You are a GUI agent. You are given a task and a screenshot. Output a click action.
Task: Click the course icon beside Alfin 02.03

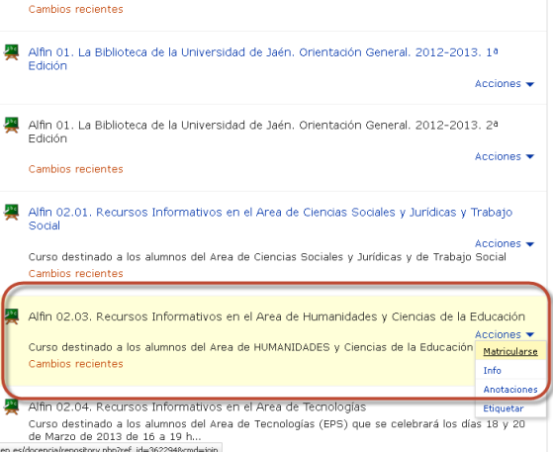(11, 316)
